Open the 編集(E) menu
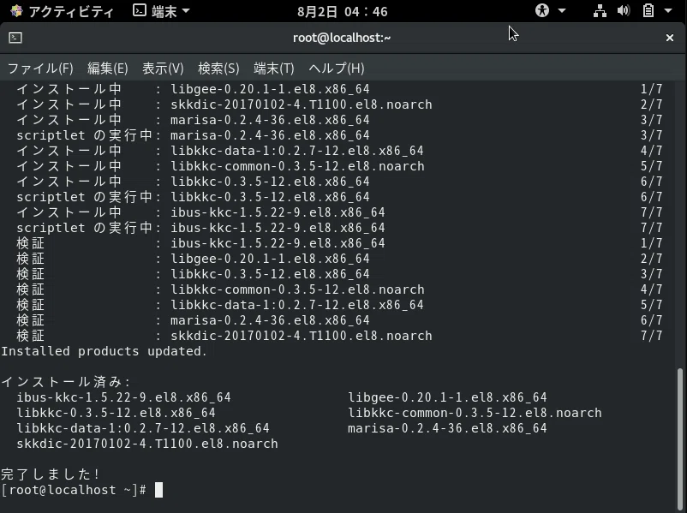The height and width of the screenshot is (513, 687). 107,69
